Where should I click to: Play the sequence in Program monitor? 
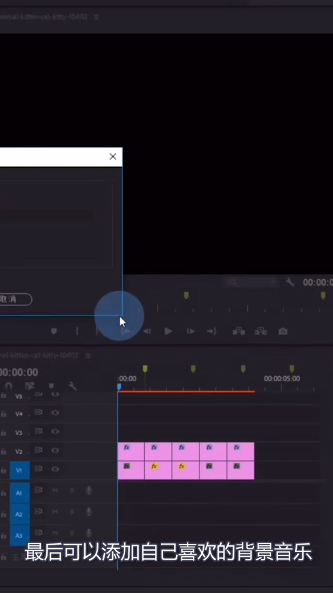point(168,331)
